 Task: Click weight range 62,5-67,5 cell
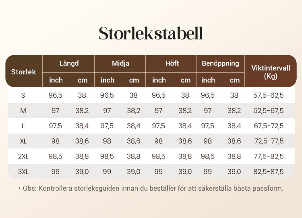click(269, 111)
